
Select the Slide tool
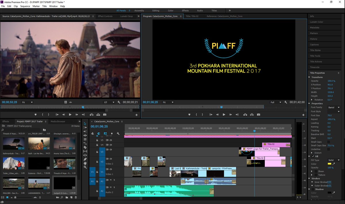point(85,155)
